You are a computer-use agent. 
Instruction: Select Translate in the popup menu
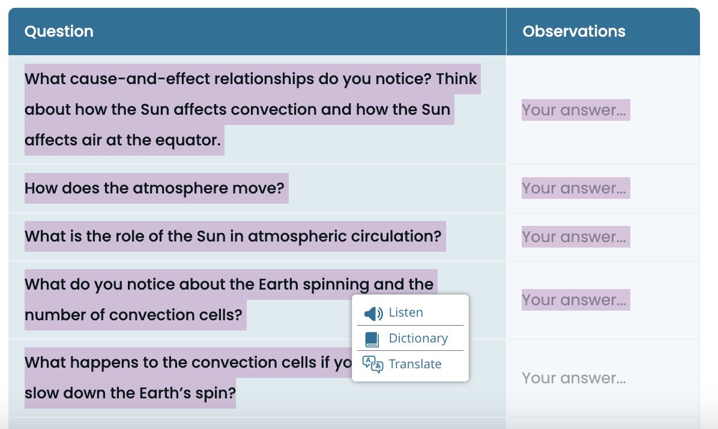pos(415,364)
